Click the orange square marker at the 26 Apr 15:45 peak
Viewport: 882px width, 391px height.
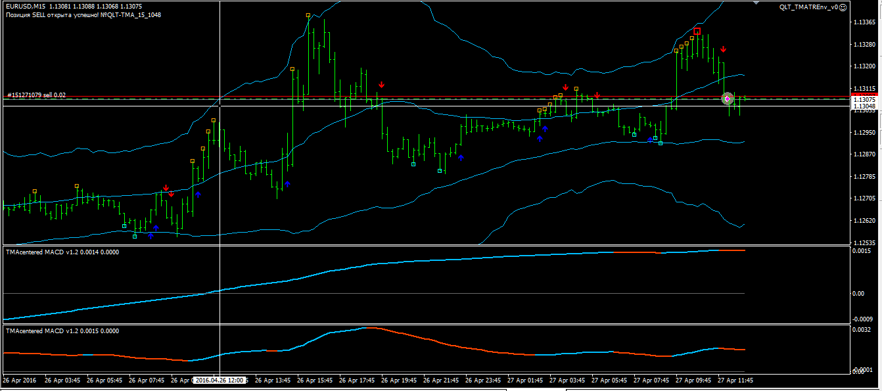coord(308,15)
